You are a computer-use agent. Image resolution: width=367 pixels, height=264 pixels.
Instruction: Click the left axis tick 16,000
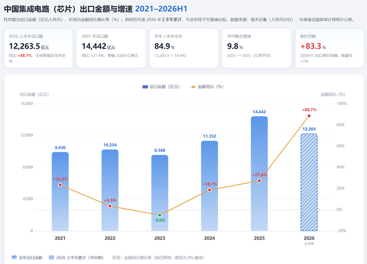pyautogui.click(x=27, y=104)
